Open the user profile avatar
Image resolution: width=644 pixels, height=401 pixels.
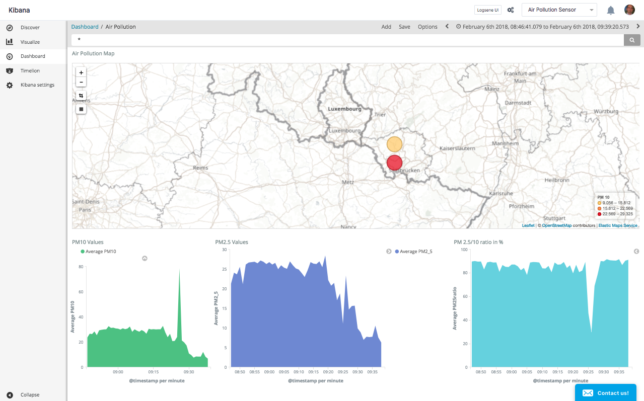(629, 10)
